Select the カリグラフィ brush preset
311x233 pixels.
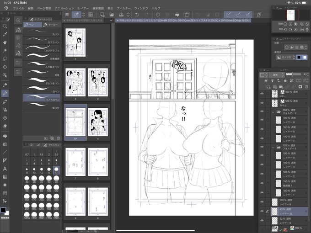[42, 48]
